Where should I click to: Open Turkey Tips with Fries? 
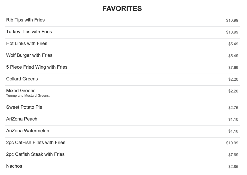pyautogui.click(x=29, y=32)
